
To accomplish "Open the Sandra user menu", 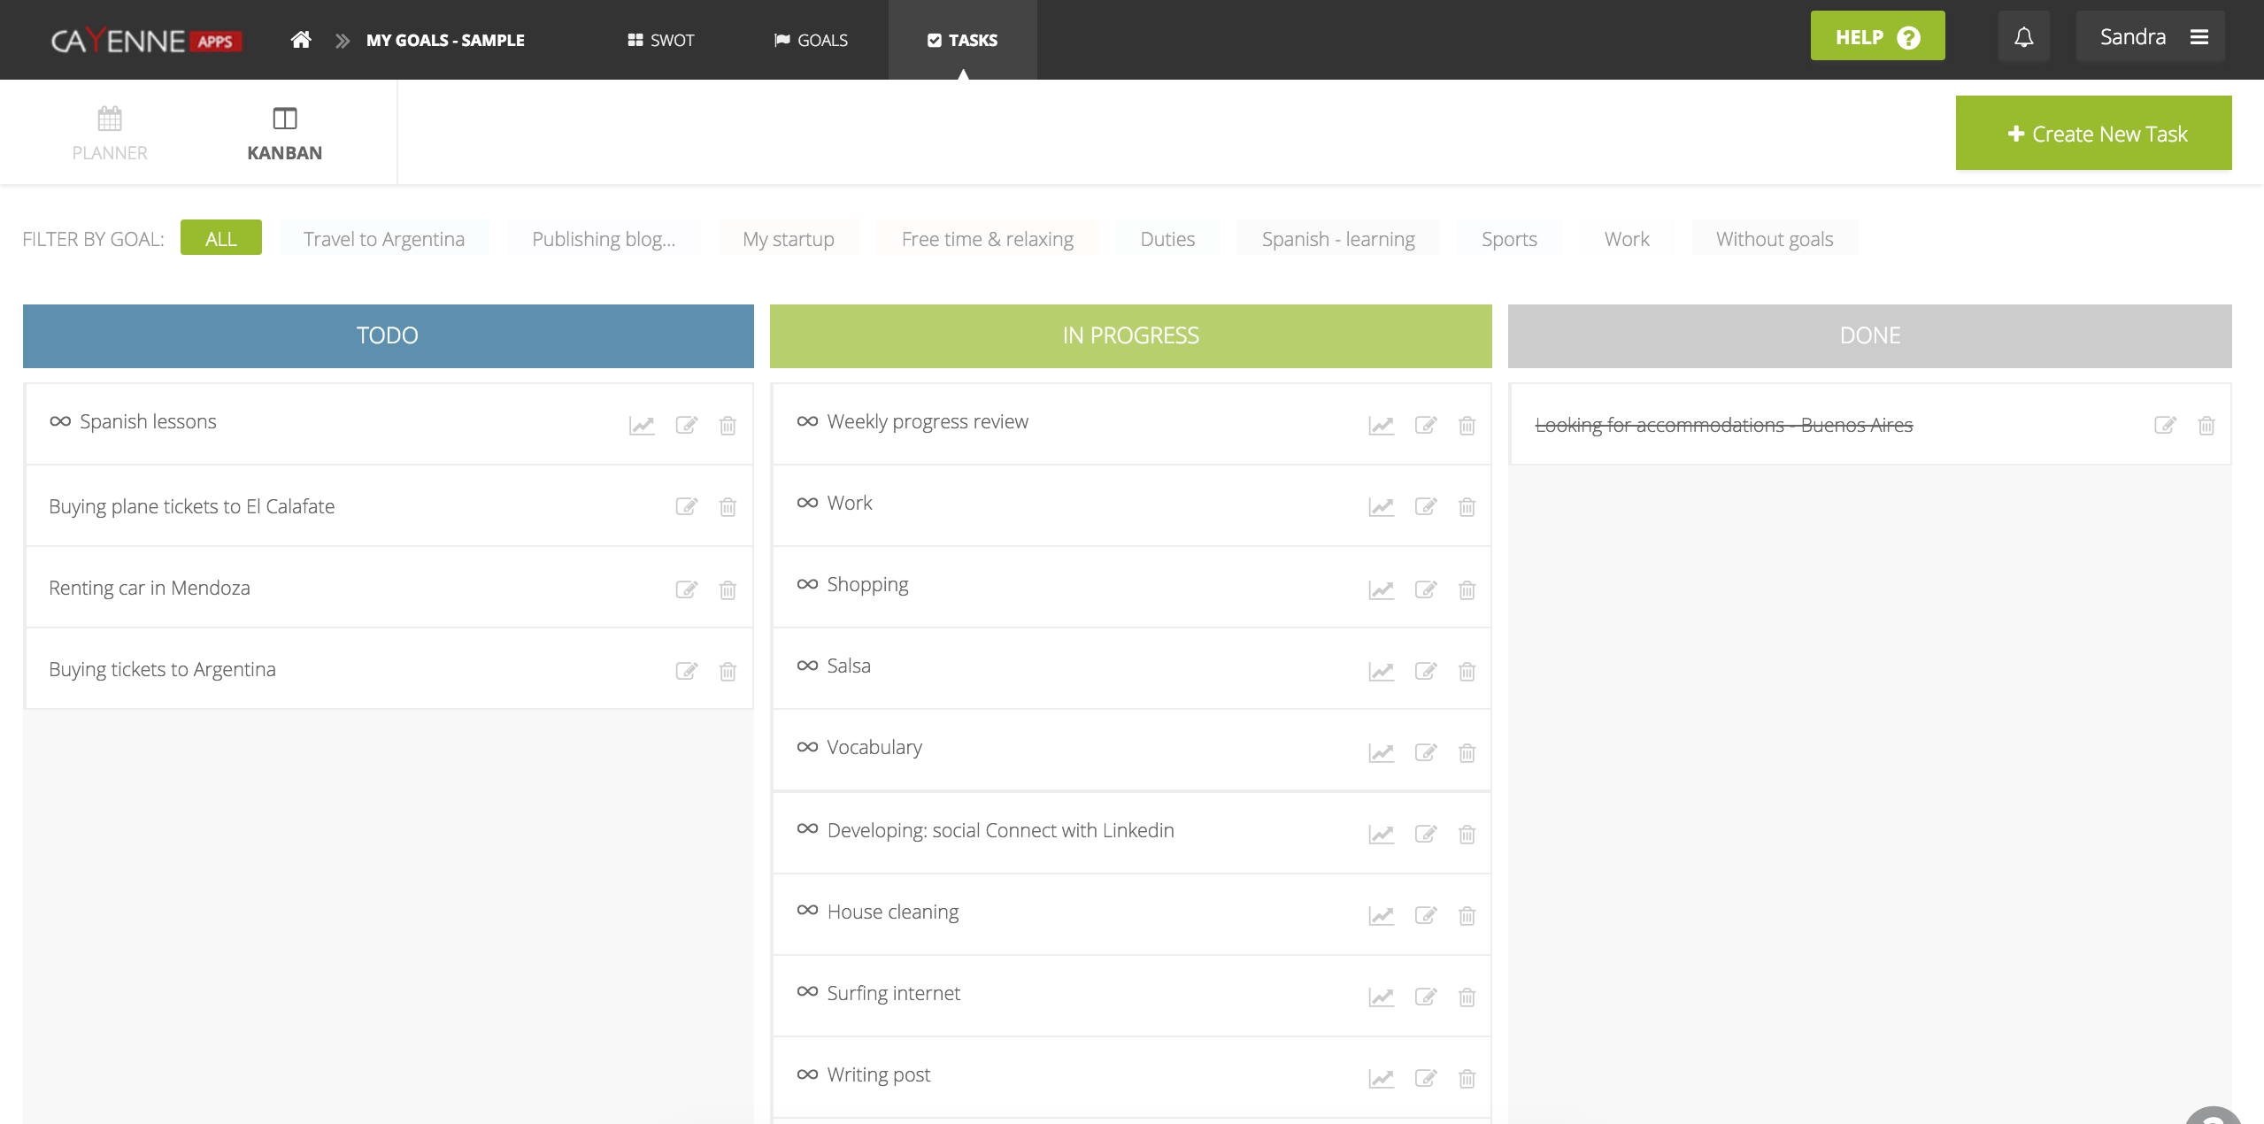I will point(2151,37).
